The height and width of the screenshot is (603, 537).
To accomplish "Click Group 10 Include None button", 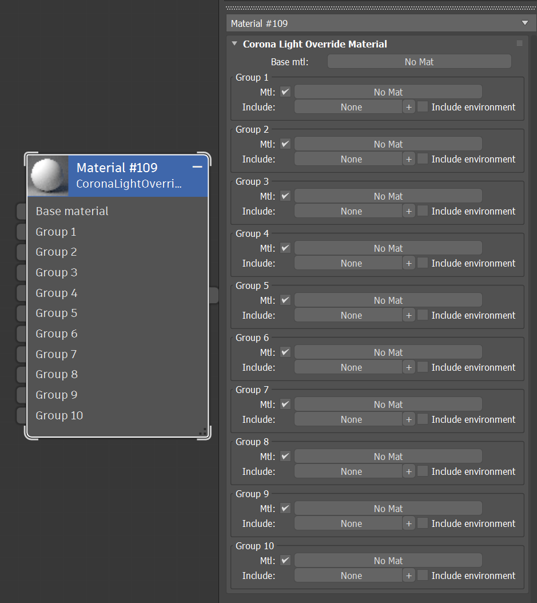I will click(x=348, y=576).
